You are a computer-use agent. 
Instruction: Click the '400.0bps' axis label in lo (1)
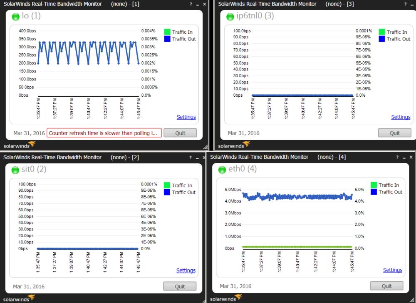[x=27, y=31]
